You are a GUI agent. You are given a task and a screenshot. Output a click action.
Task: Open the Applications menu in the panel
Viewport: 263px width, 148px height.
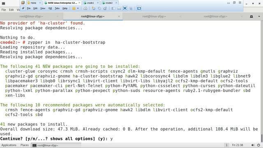[x=9, y=145]
